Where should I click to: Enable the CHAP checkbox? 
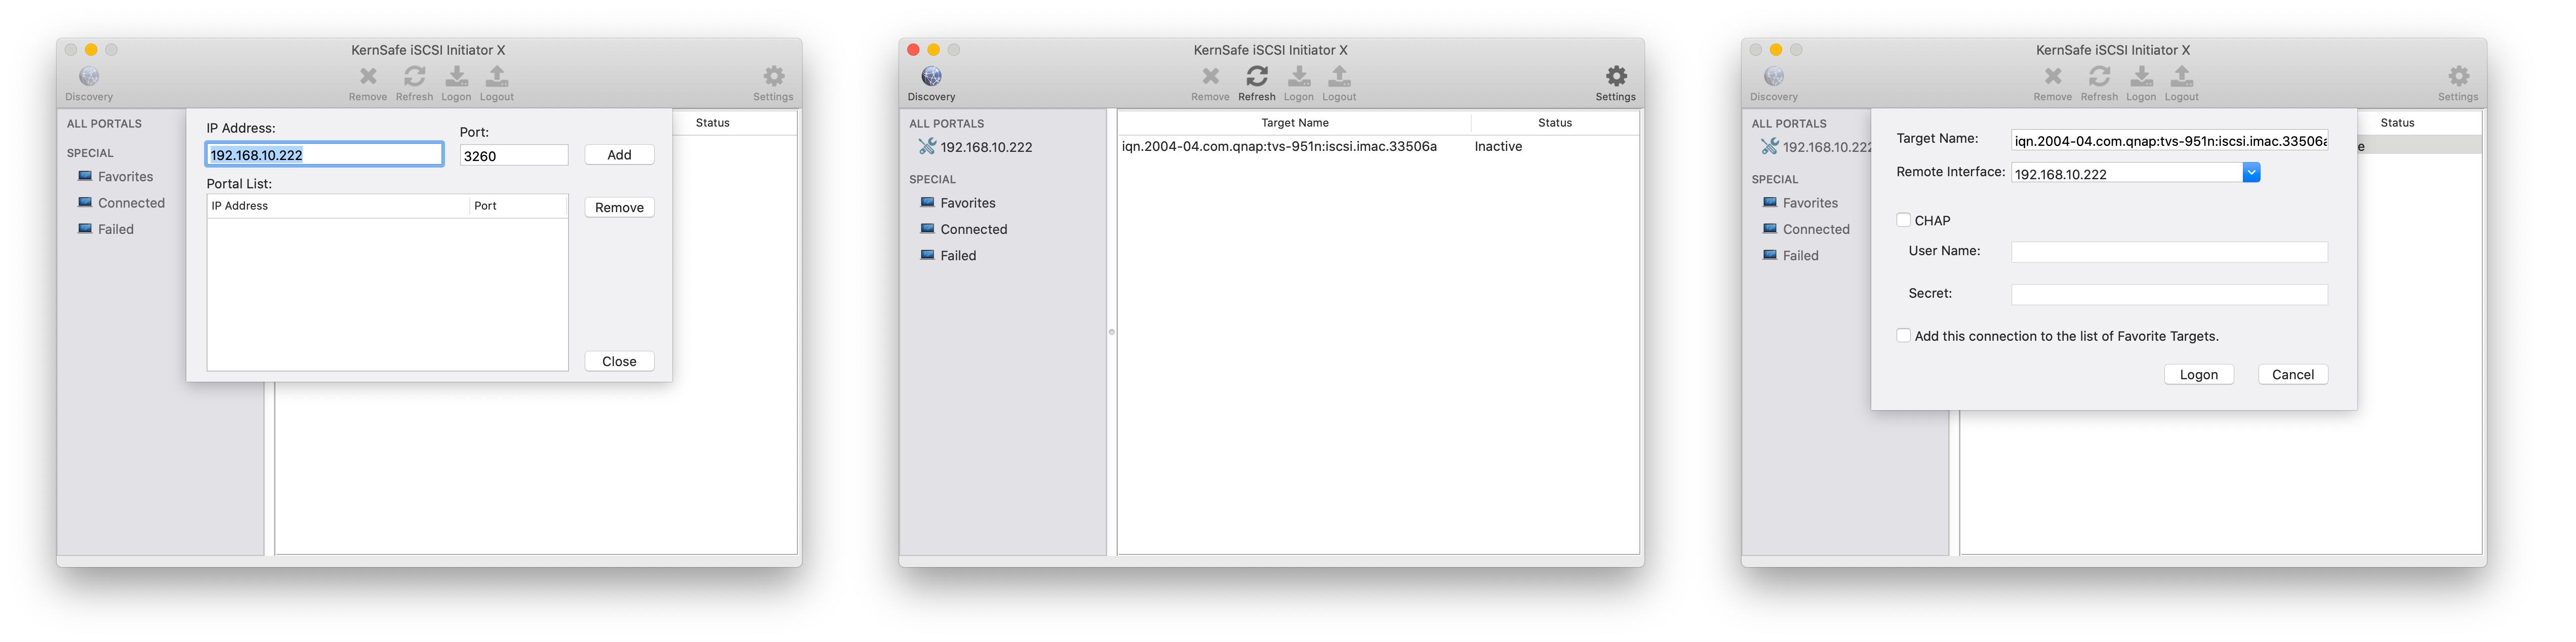(1903, 220)
